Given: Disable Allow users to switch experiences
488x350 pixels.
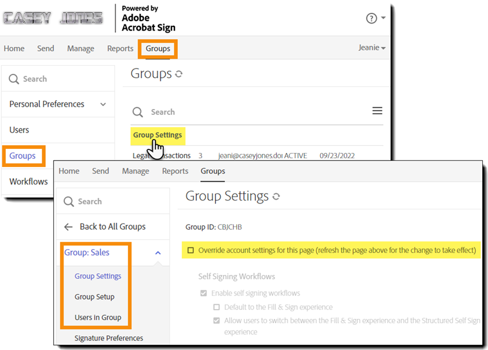Looking at the screenshot, I should pyautogui.click(x=217, y=320).
